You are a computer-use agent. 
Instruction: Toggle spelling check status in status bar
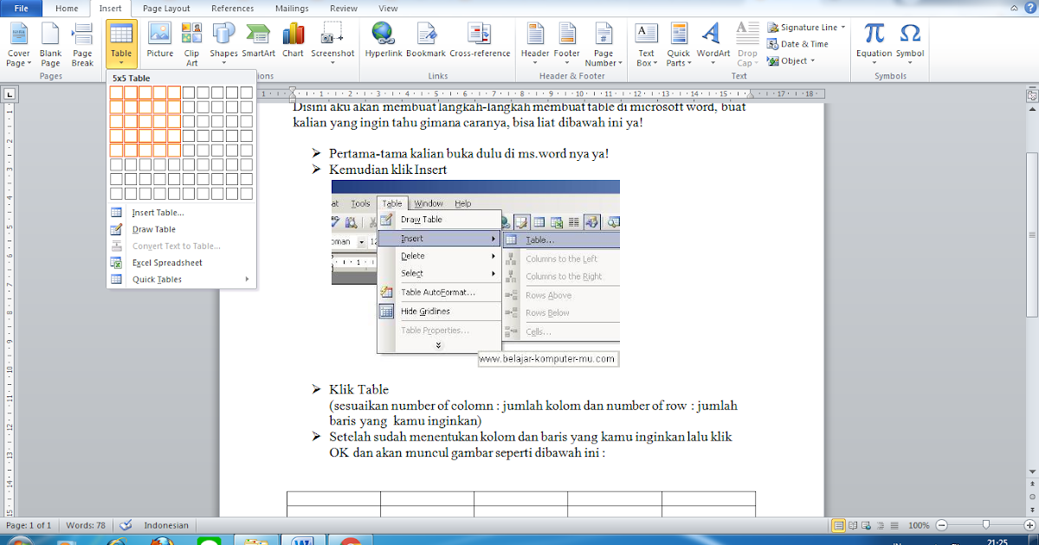coord(126,525)
